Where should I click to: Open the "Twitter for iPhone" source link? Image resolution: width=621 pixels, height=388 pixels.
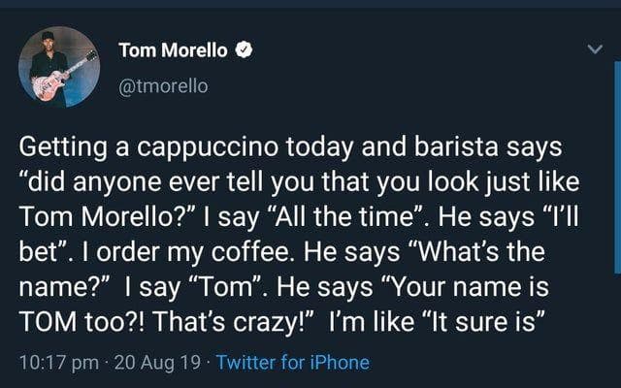292,363
